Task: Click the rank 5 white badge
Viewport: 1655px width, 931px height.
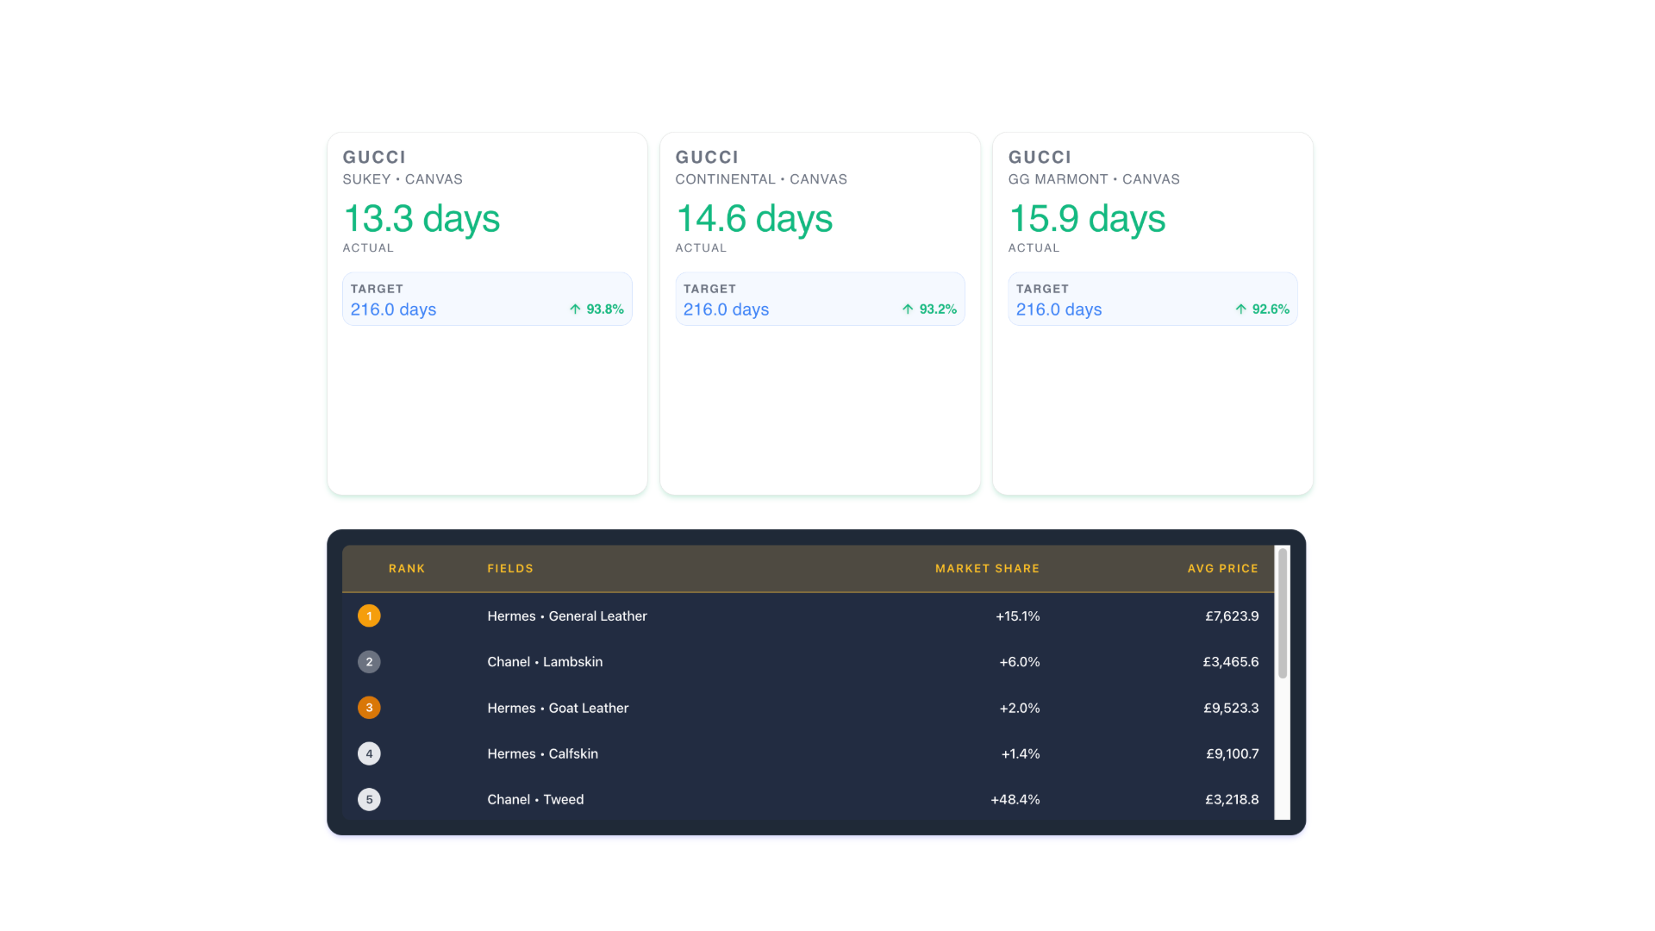Action: click(x=369, y=799)
